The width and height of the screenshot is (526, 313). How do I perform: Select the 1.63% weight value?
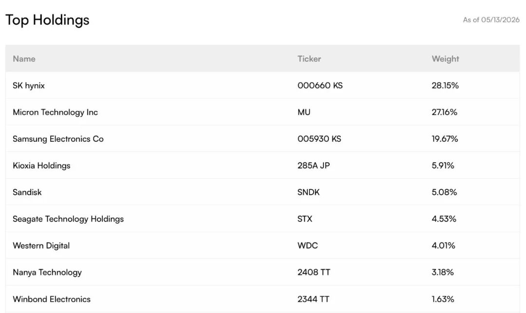443,299
